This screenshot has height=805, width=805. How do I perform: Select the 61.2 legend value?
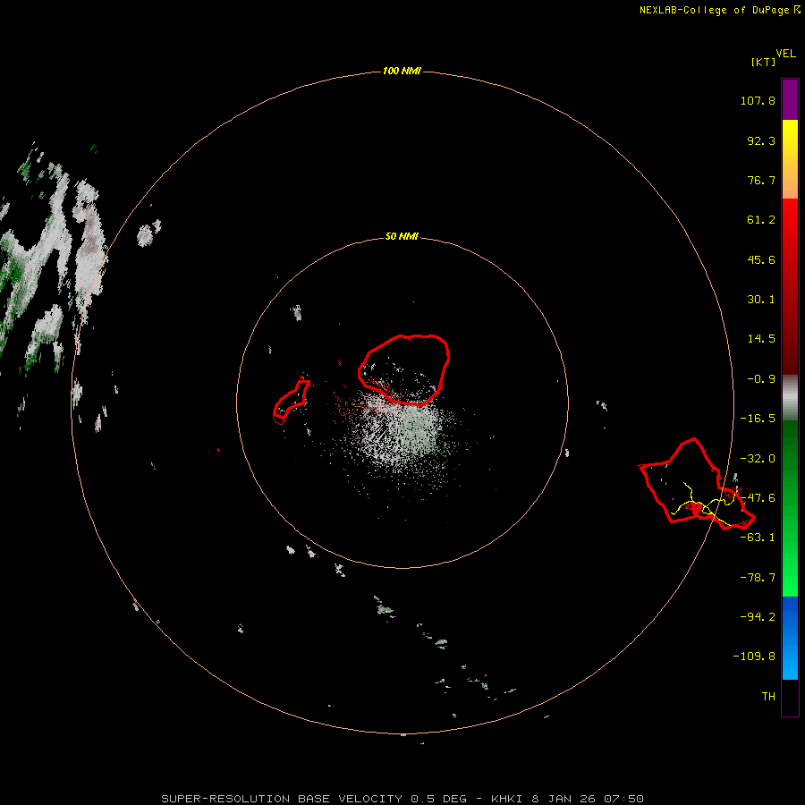pos(761,220)
